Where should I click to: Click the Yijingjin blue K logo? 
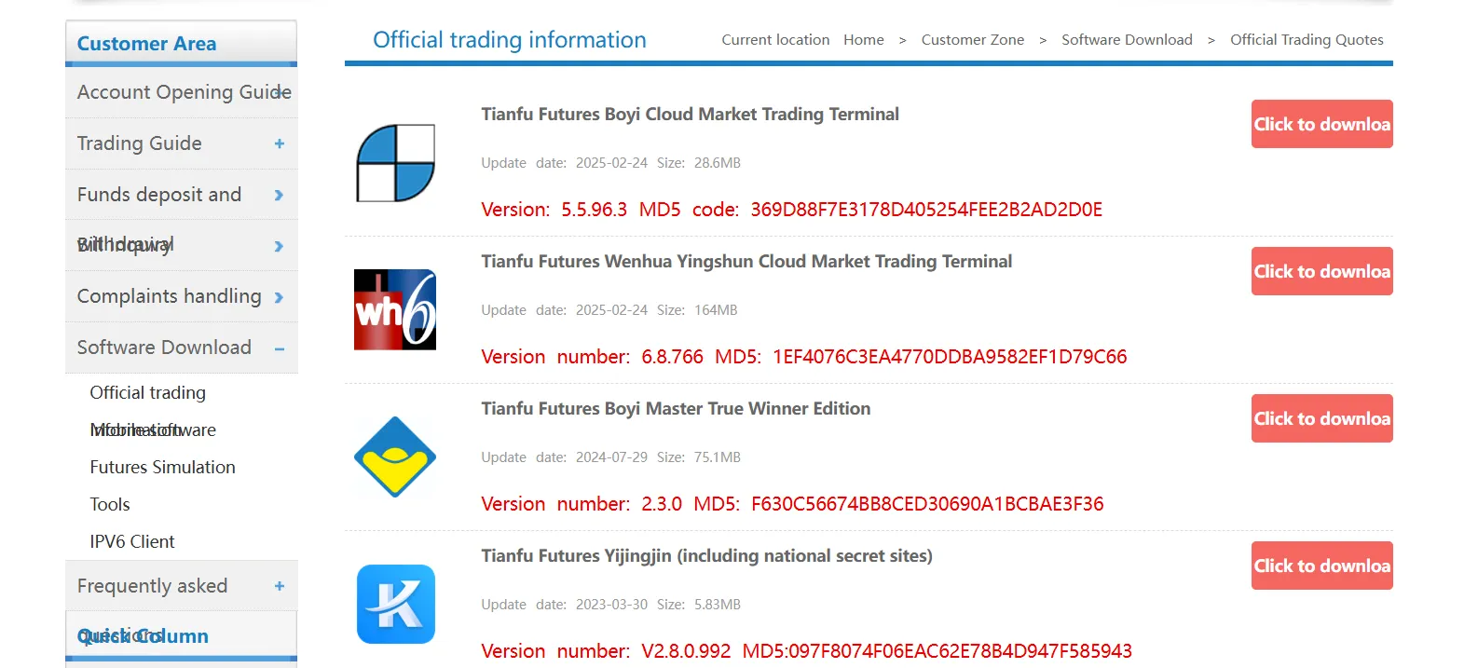pos(396,604)
